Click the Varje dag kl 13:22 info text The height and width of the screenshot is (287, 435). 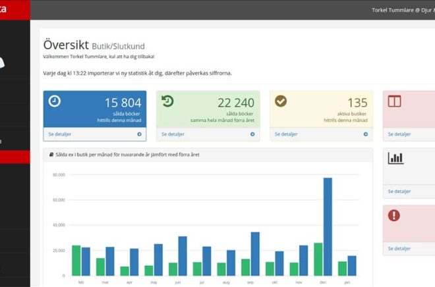coord(137,73)
